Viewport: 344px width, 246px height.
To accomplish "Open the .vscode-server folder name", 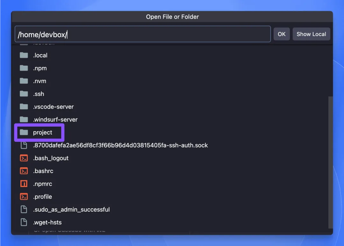I will tap(53, 107).
